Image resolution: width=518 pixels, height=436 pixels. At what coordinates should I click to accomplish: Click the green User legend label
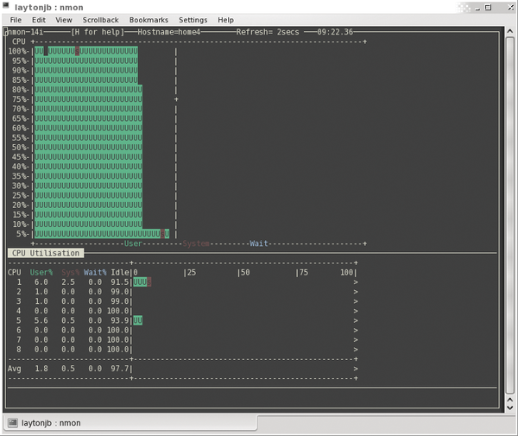(x=133, y=243)
